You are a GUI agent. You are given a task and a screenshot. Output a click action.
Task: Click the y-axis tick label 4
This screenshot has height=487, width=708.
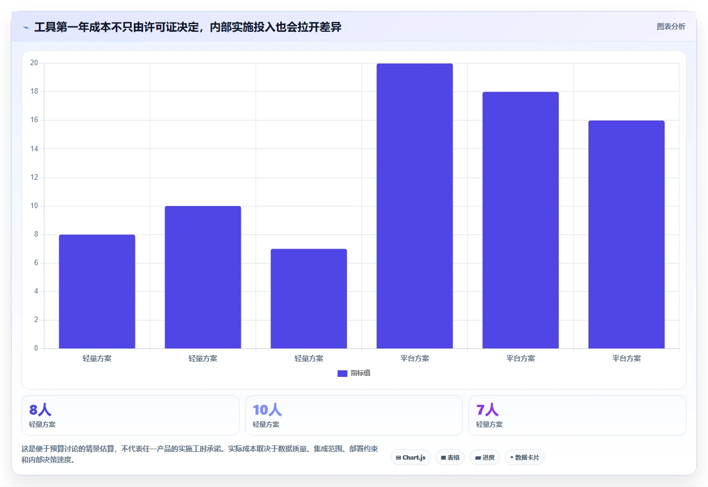pyautogui.click(x=36, y=291)
